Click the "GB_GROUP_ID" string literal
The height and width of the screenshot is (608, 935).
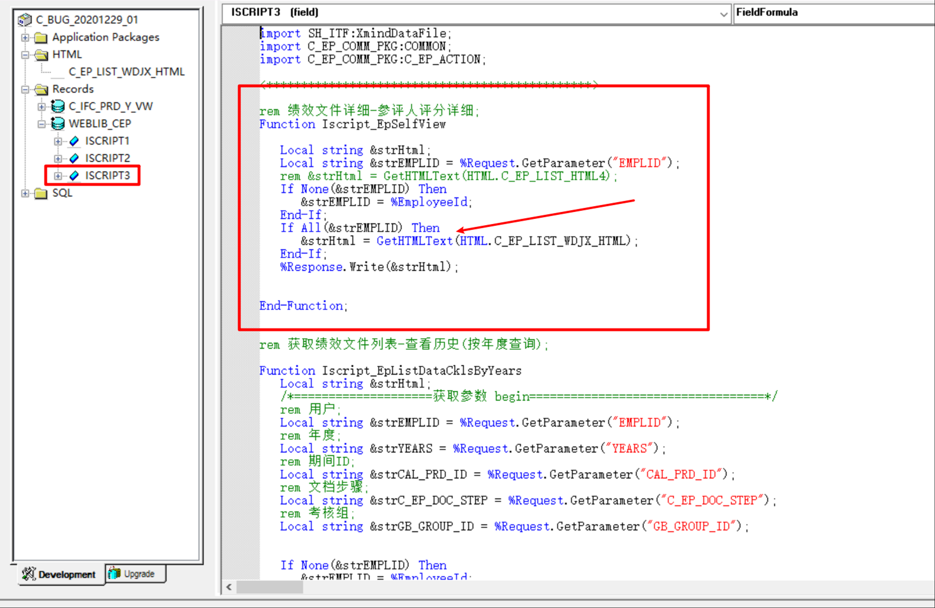click(x=694, y=526)
